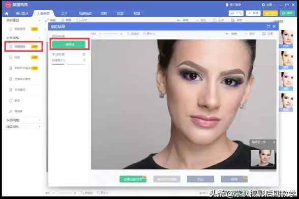
Task: Select the face reshape VIP item in sidebar
Action: point(23,29)
